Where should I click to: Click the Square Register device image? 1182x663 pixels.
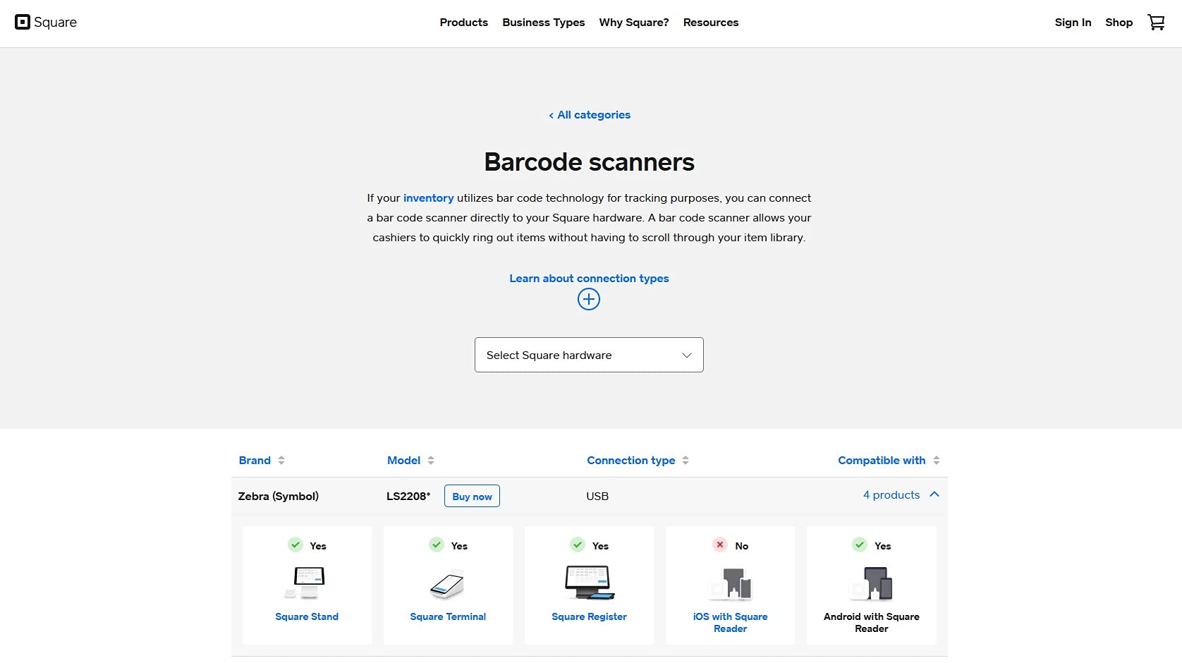pos(590,583)
